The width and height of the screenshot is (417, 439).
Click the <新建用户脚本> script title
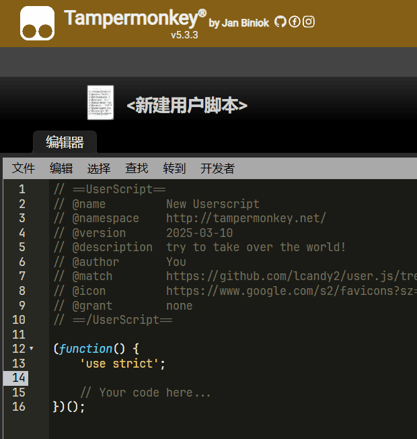[x=187, y=106]
